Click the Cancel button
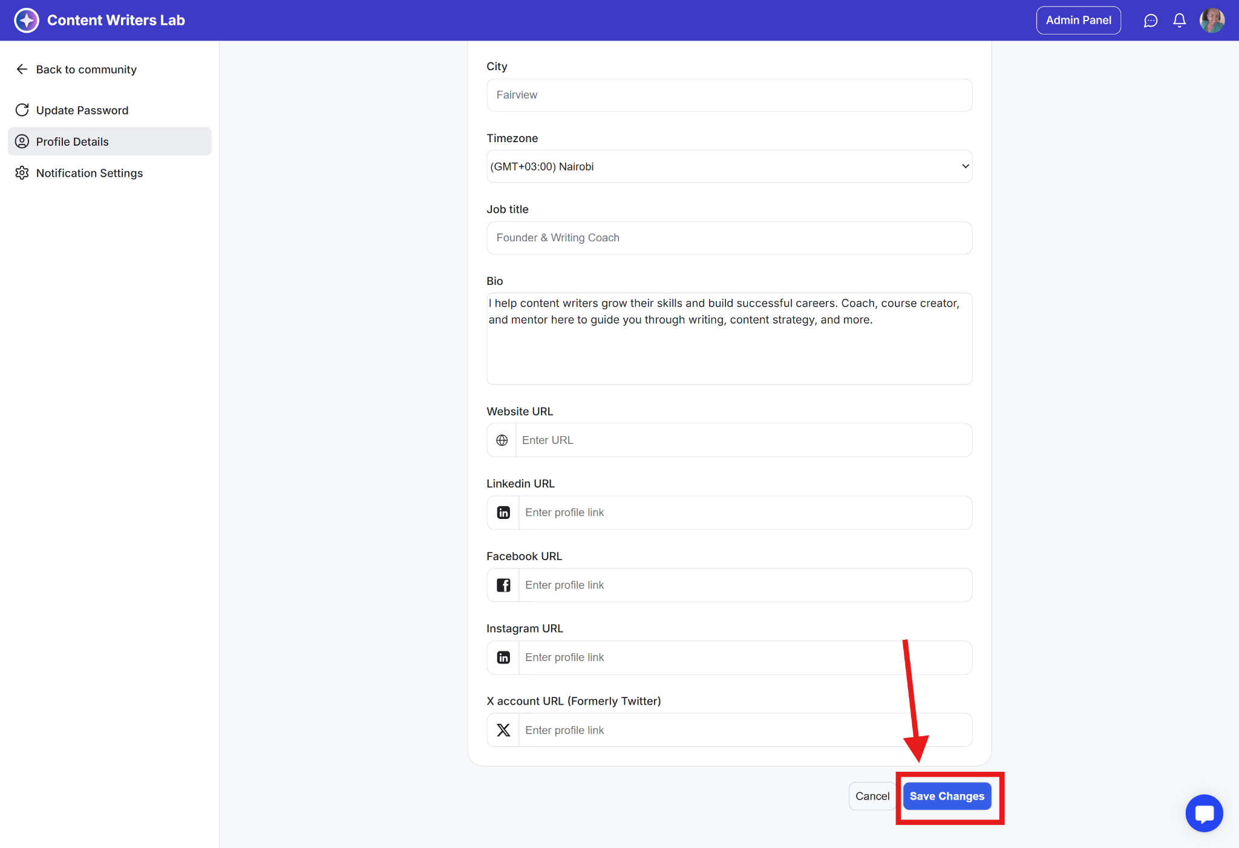Viewport: 1239px width, 848px height. (x=872, y=796)
